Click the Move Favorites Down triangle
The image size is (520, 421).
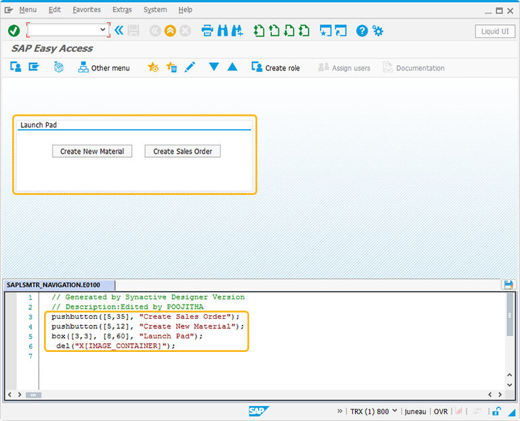214,67
